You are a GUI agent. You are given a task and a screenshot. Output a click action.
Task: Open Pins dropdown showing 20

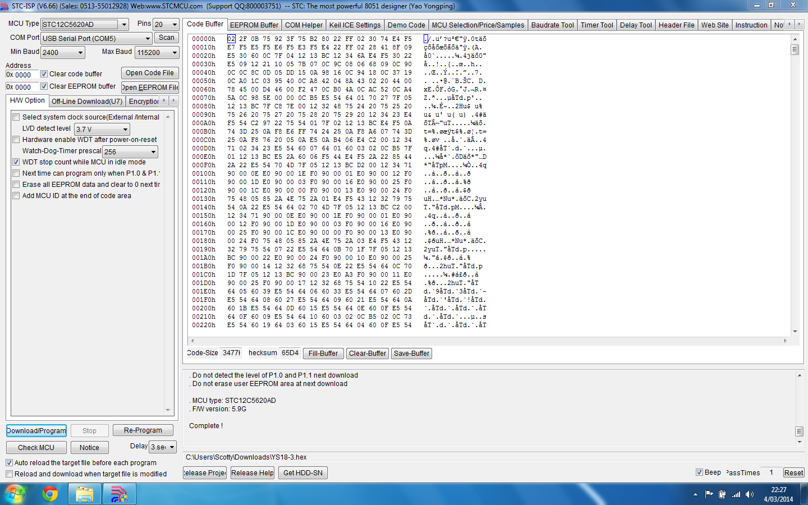(166, 24)
